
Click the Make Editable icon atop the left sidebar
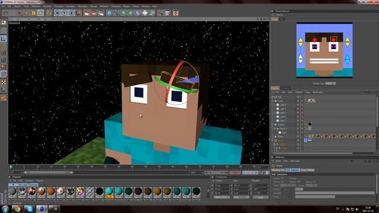pyautogui.click(x=4, y=22)
